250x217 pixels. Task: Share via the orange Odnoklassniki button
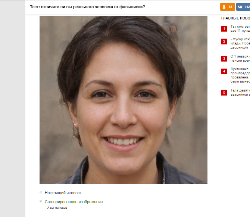pyautogui.click(x=227, y=7)
